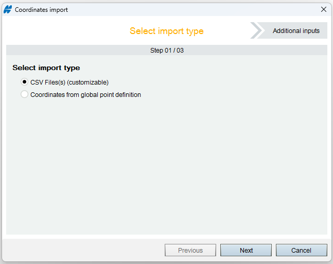
Task: Click 'Coordinates from global point definition' label
Action: coord(85,95)
